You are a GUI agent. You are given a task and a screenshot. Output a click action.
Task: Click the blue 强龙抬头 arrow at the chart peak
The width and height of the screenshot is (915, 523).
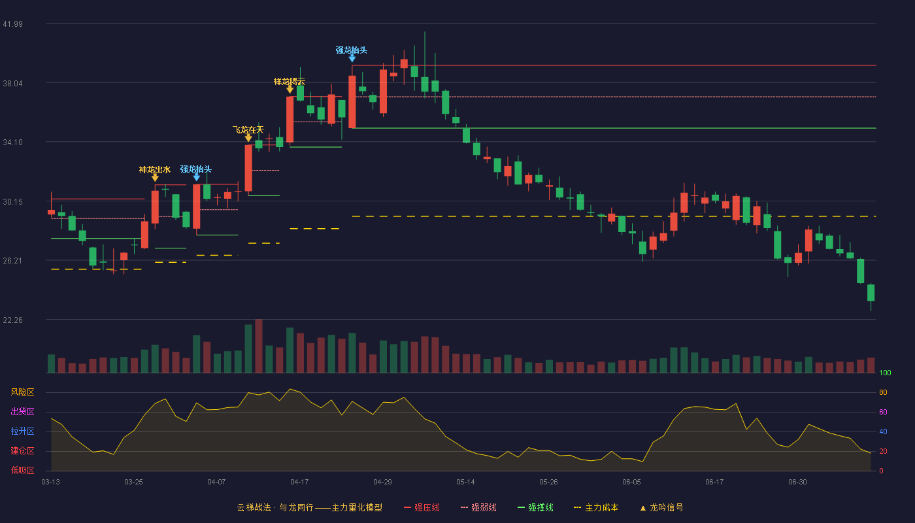coord(352,58)
